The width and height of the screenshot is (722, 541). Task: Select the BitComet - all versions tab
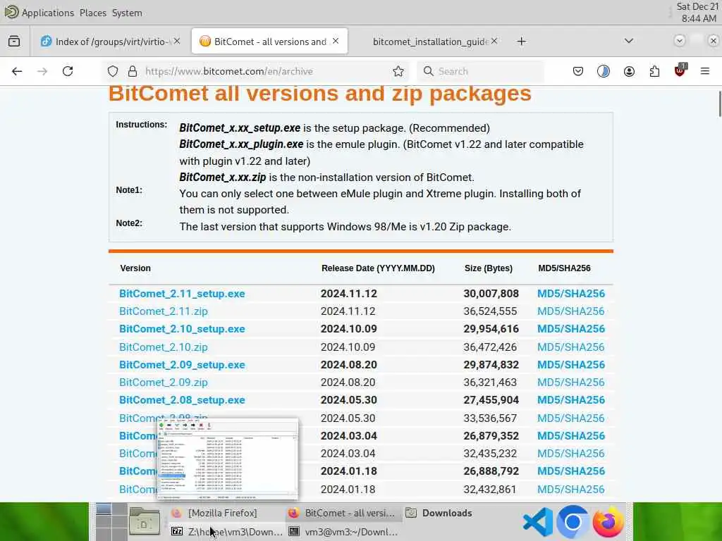pos(269,42)
